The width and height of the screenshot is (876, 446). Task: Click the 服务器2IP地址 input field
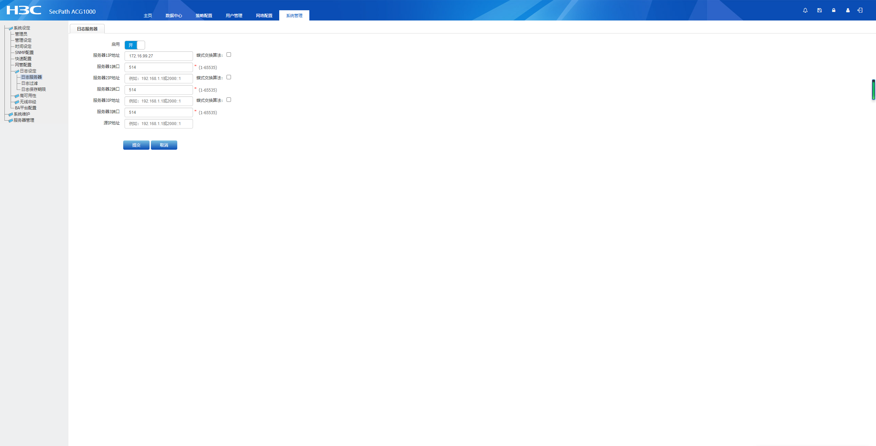tap(158, 79)
